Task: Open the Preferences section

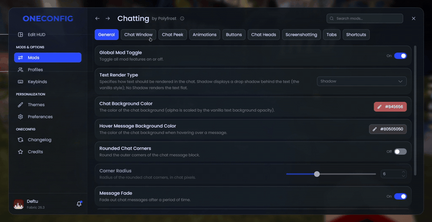Action: 48,117
